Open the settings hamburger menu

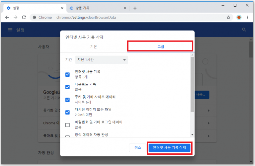(x=10, y=30)
